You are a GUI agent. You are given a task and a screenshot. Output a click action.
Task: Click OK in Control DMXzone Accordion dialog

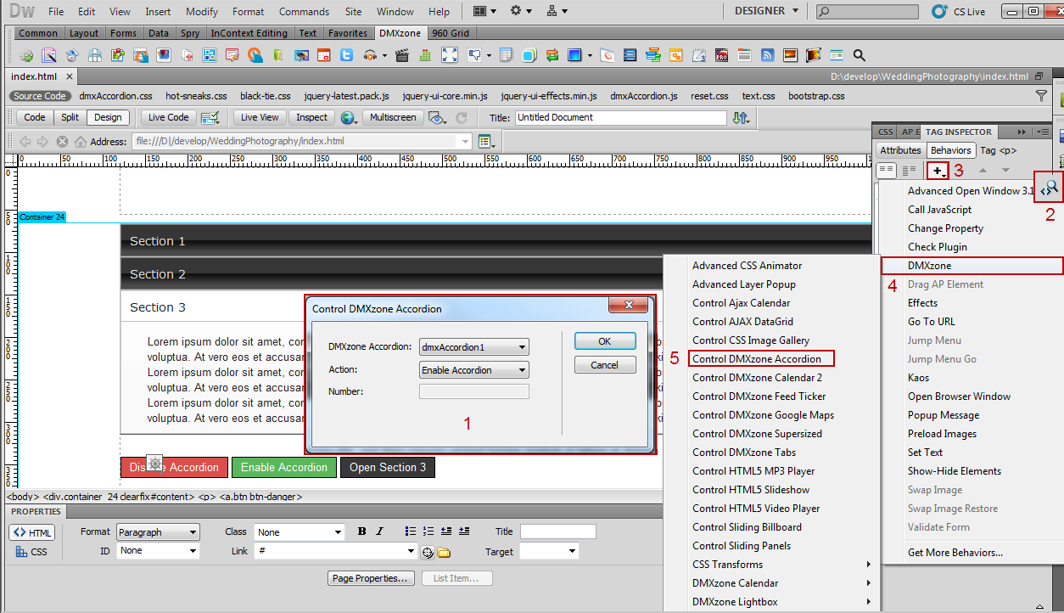605,341
